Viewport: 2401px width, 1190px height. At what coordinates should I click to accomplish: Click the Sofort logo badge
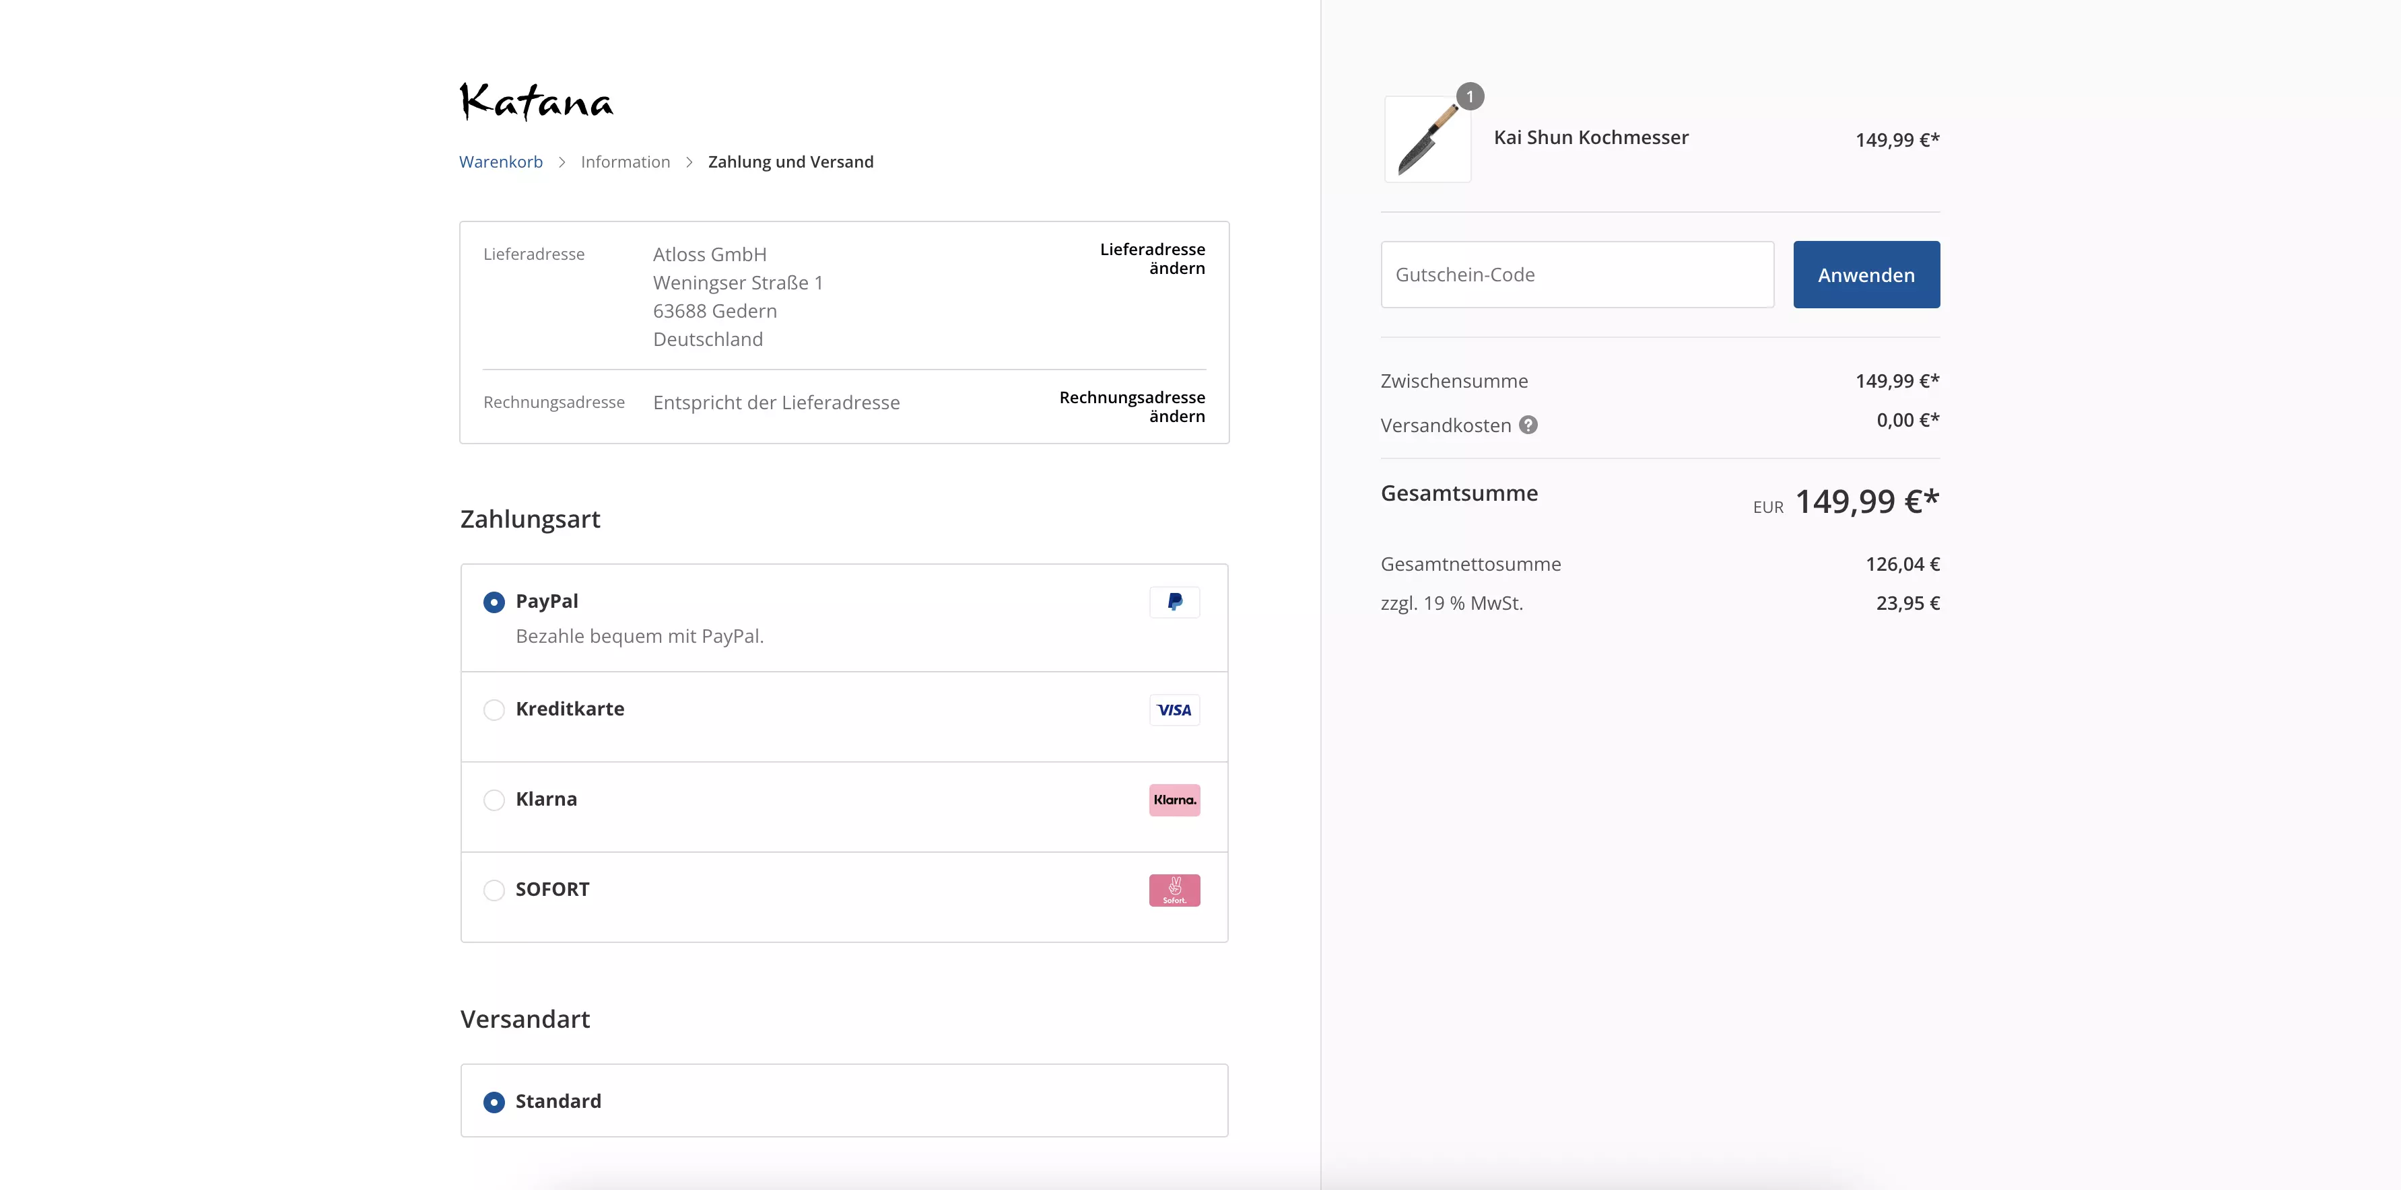tap(1174, 890)
